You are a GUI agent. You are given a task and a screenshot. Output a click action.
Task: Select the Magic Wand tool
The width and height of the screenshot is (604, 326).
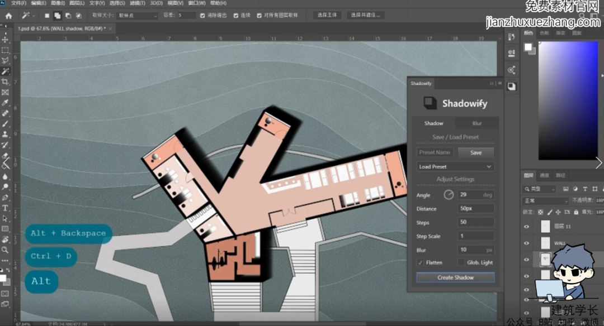[6, 71]
